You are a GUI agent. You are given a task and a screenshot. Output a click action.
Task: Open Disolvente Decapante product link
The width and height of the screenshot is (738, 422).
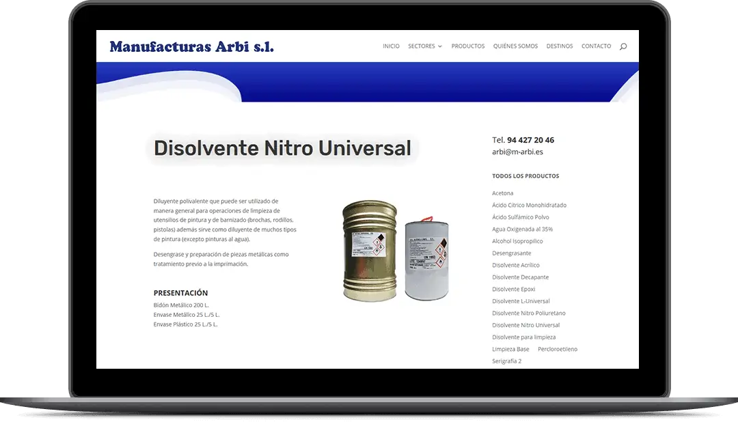[521, 277]
